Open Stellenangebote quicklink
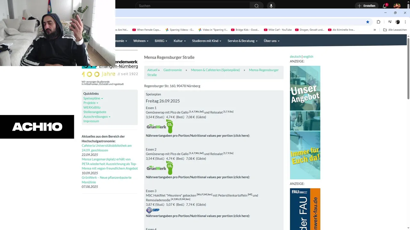 (x=95, y=112)
